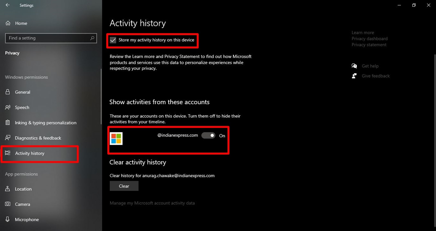Click the back arrow in Settings
Screen dimensions: 436x231
[8, 5]
